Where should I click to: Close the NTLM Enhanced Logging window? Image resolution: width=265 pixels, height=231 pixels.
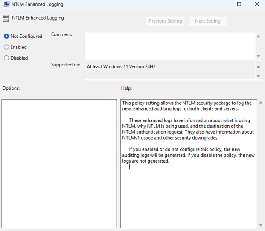[x=257, y=4]
